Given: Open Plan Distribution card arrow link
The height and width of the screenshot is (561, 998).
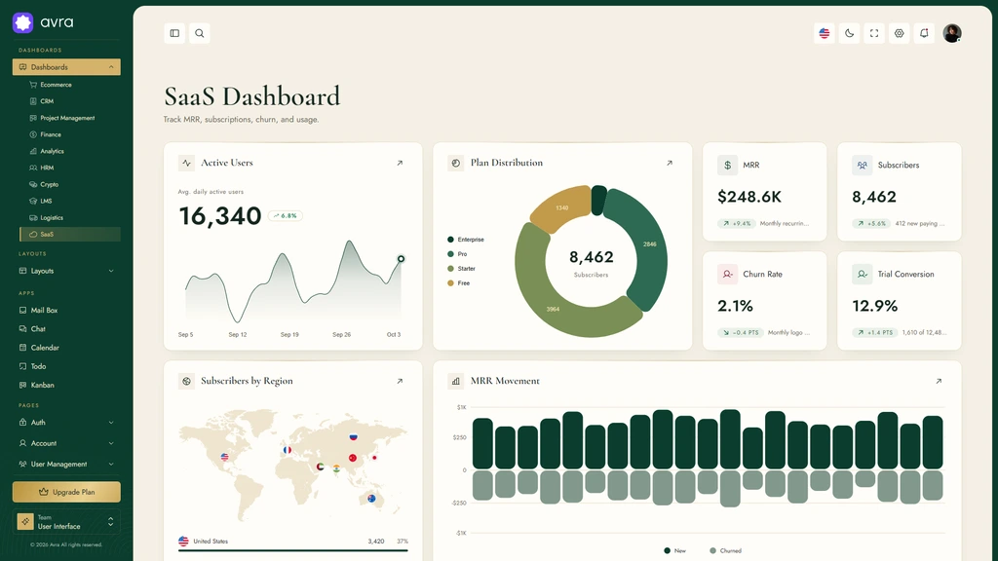Looking at the screenshot, I should tap(669, 163).
